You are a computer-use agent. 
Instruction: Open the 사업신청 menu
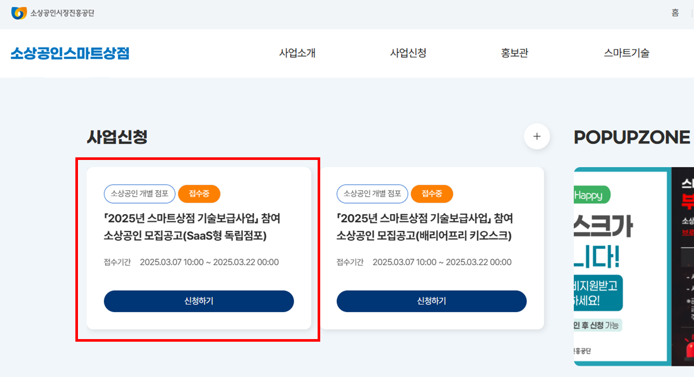[x=409, y=53]
